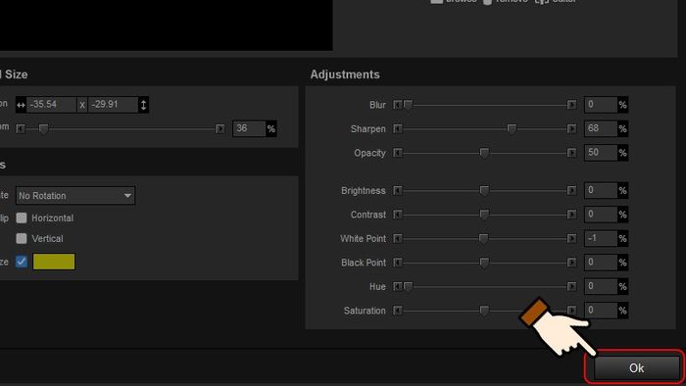Click the Blur value input field

coord(601,105)
